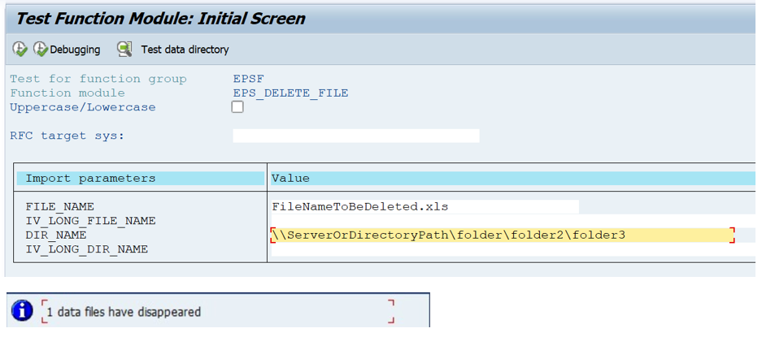Click the Debugging clock icon
762x337 pixels.
(41, 50)
